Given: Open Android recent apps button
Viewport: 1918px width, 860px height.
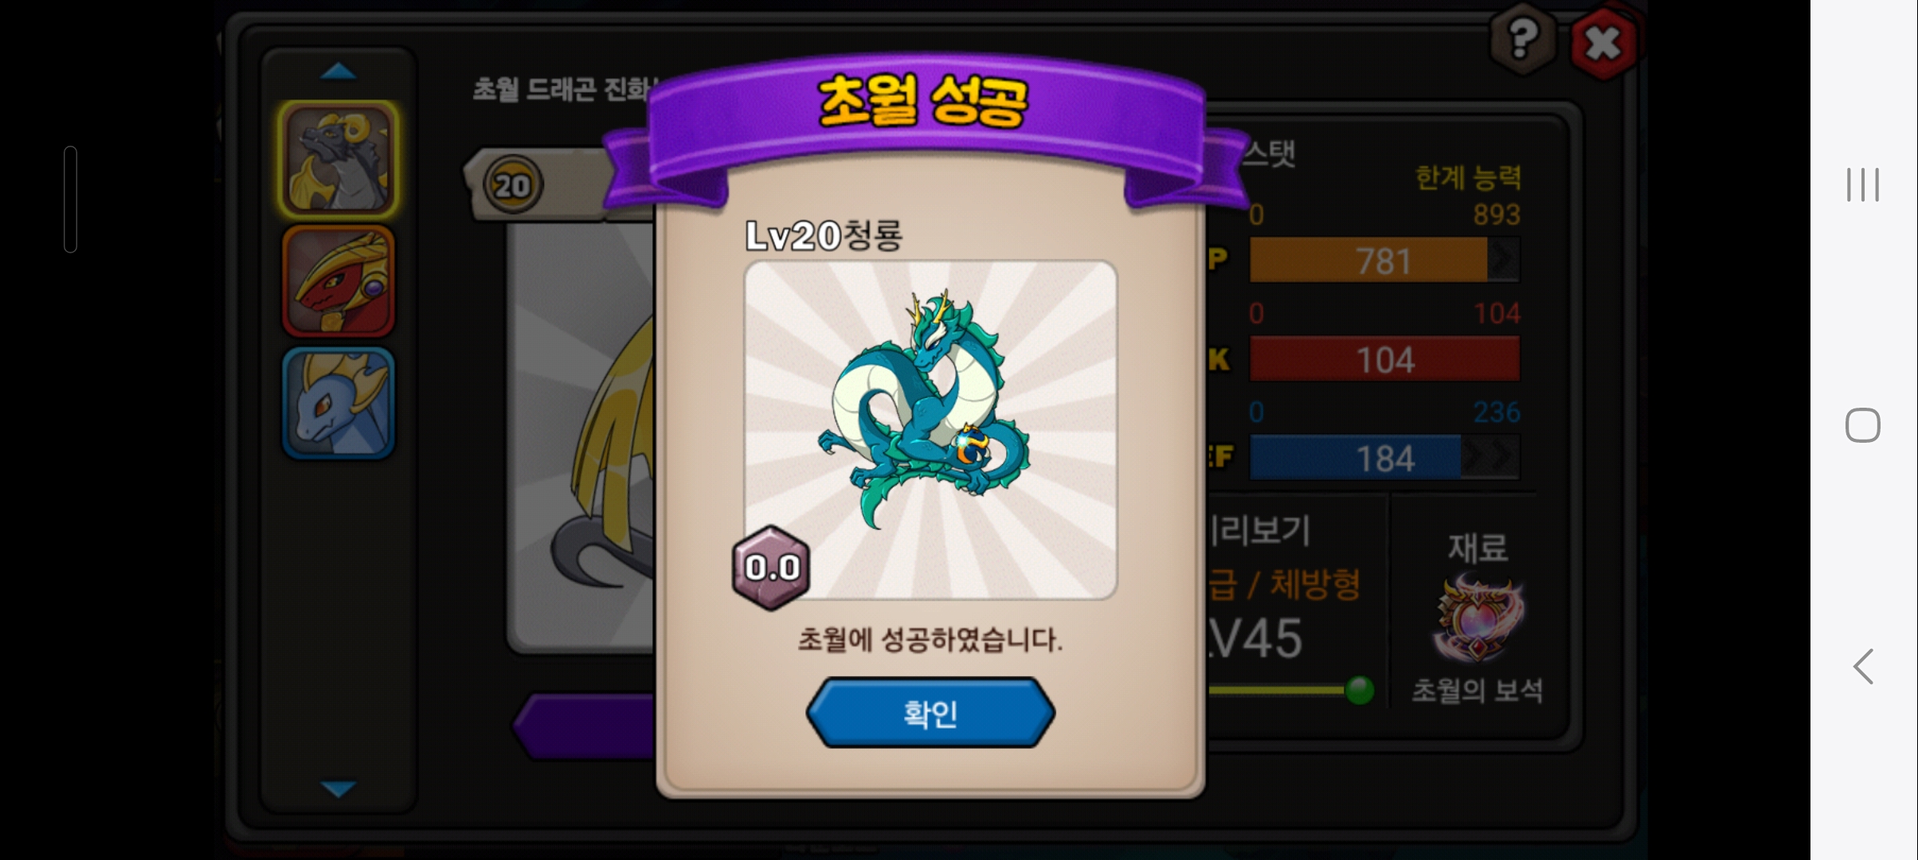Looking at the screenshot, I should click(1863, 185).
